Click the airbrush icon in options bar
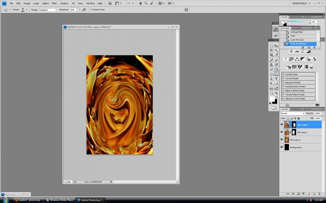 84,10
